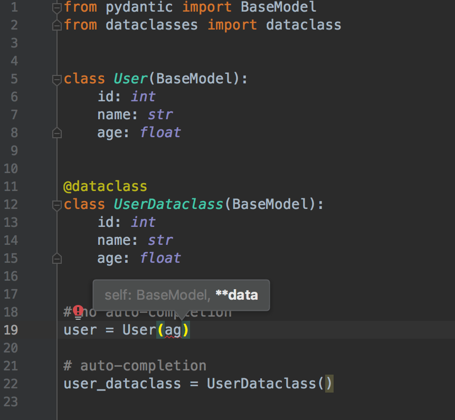The height and width of the screenshot is (420, 455).
Task: Click the fold end marker at line 15
Action: pyautogui.click(x=56, y=258)
